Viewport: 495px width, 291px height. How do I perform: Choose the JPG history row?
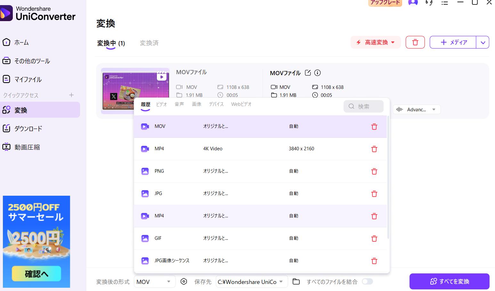[260, 193]
